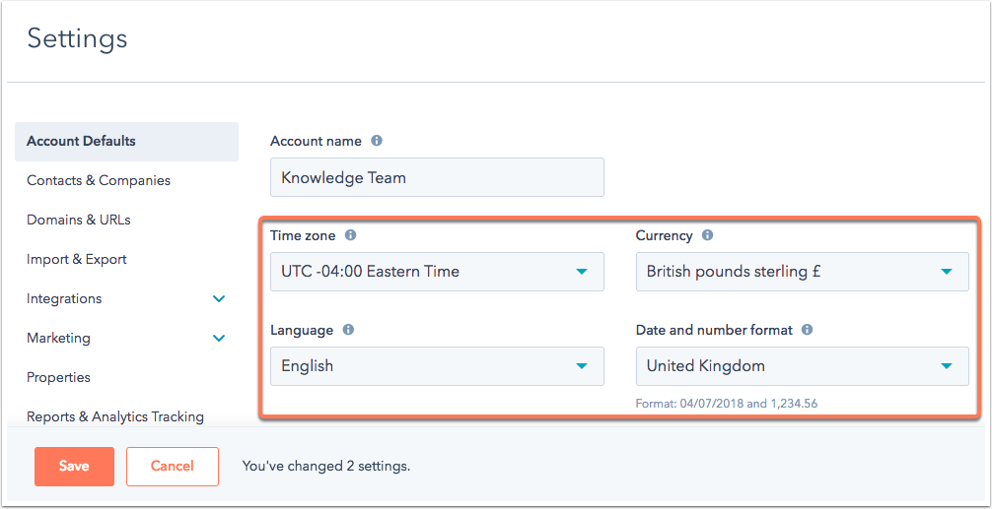Cancel the settings changes

click(173, 467)
